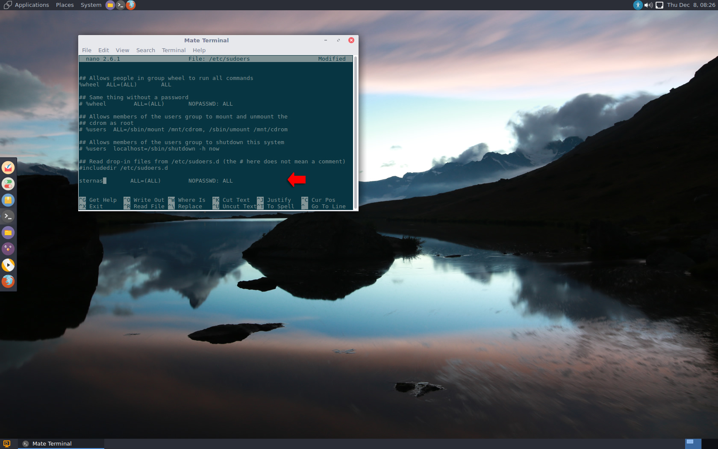Open the System menu
The image size is (718, 449).
[91, 5]
